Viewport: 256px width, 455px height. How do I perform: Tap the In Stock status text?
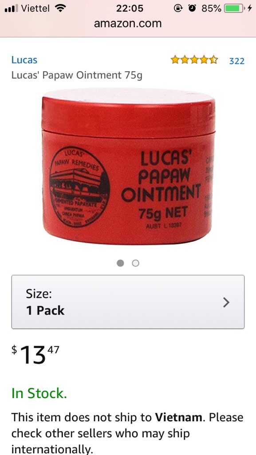(39, 394)
